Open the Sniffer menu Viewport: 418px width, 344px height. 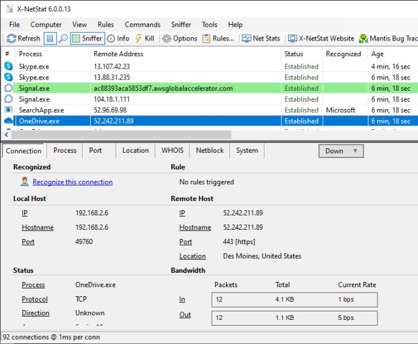[181, 24]
